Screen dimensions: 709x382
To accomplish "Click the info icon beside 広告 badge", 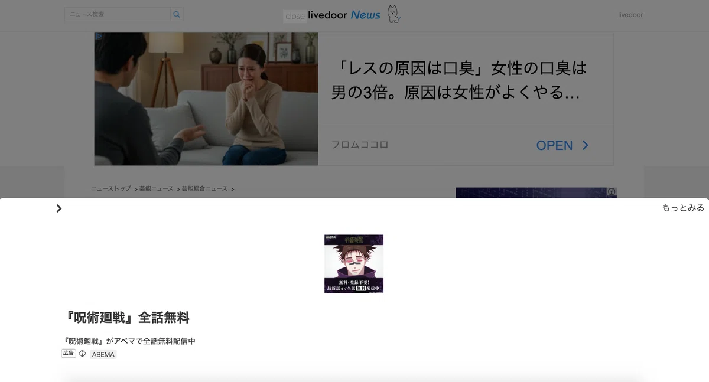I will click(x=83, y=354).
